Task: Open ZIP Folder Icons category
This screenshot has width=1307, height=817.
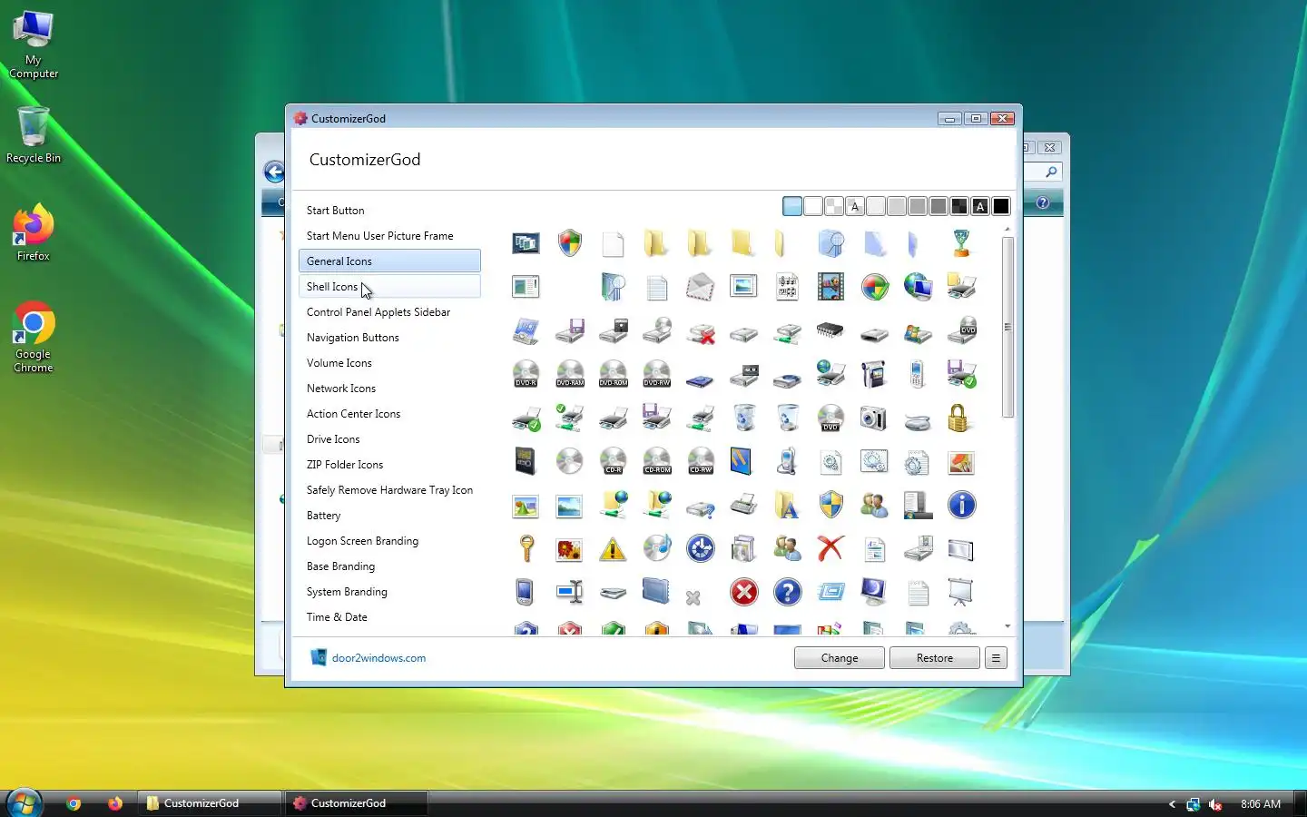Action: [389, 464]
